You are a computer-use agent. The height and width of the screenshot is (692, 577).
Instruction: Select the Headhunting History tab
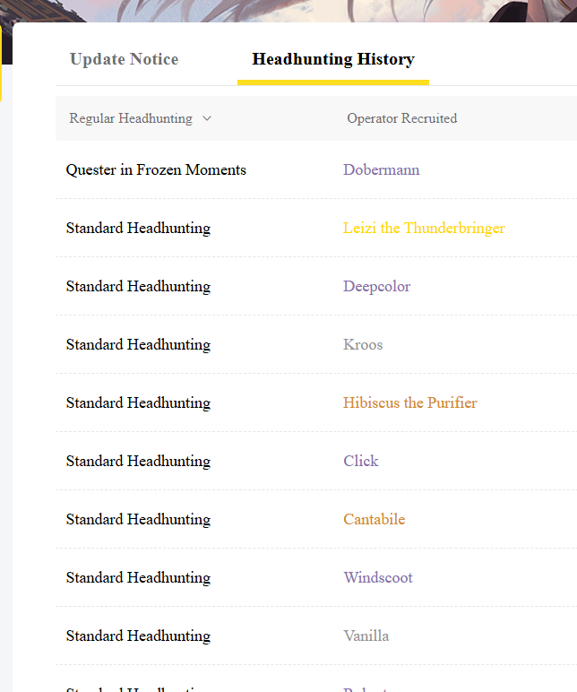pos(333,59)
